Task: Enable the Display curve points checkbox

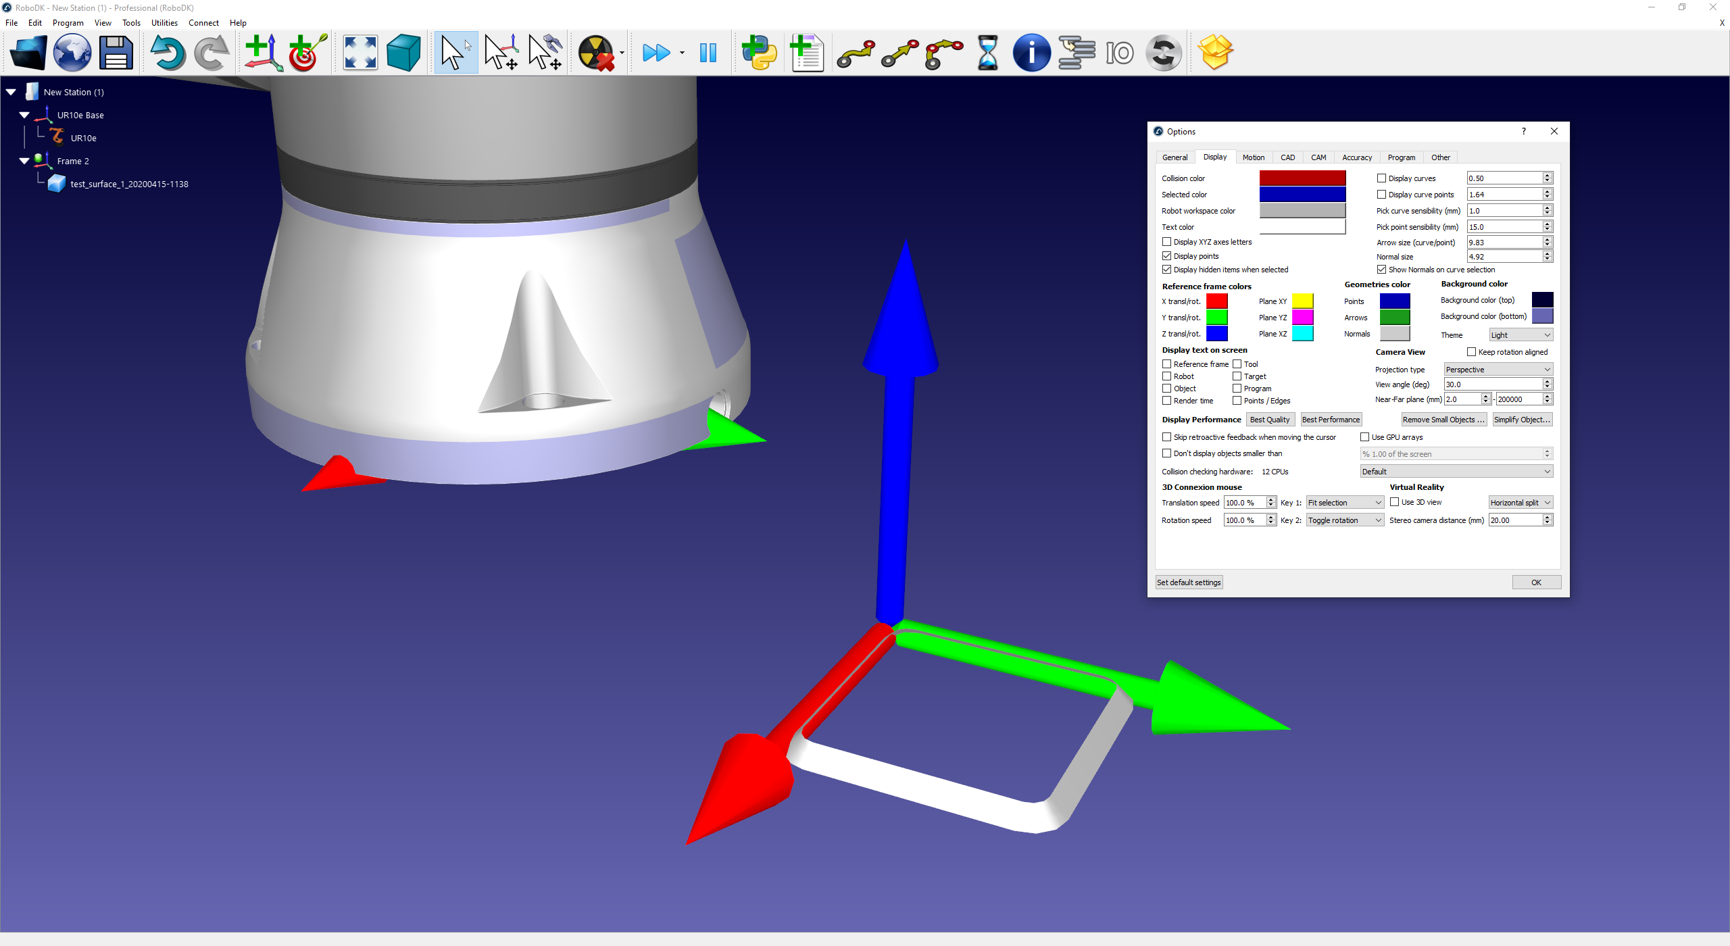Action: [1381, 195]
